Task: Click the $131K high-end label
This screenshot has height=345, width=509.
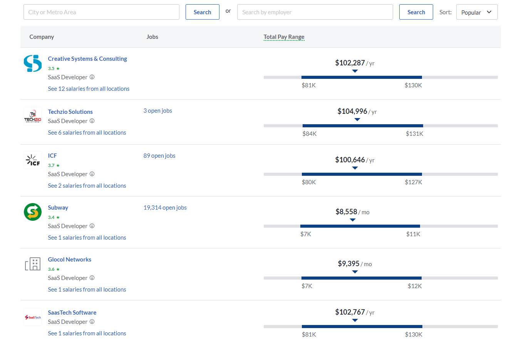Action: 414,134
